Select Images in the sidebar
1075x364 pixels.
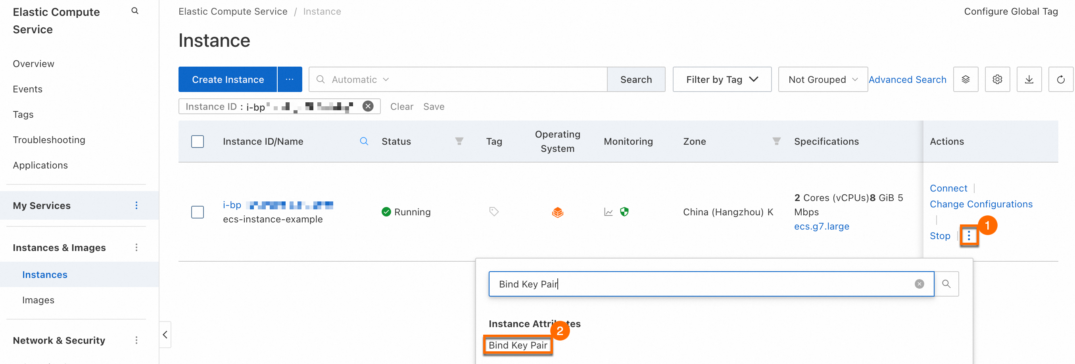pos(38,300)
